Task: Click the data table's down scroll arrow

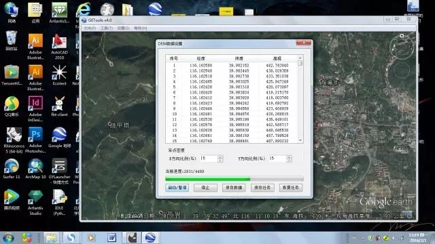Action: (300, 140)
